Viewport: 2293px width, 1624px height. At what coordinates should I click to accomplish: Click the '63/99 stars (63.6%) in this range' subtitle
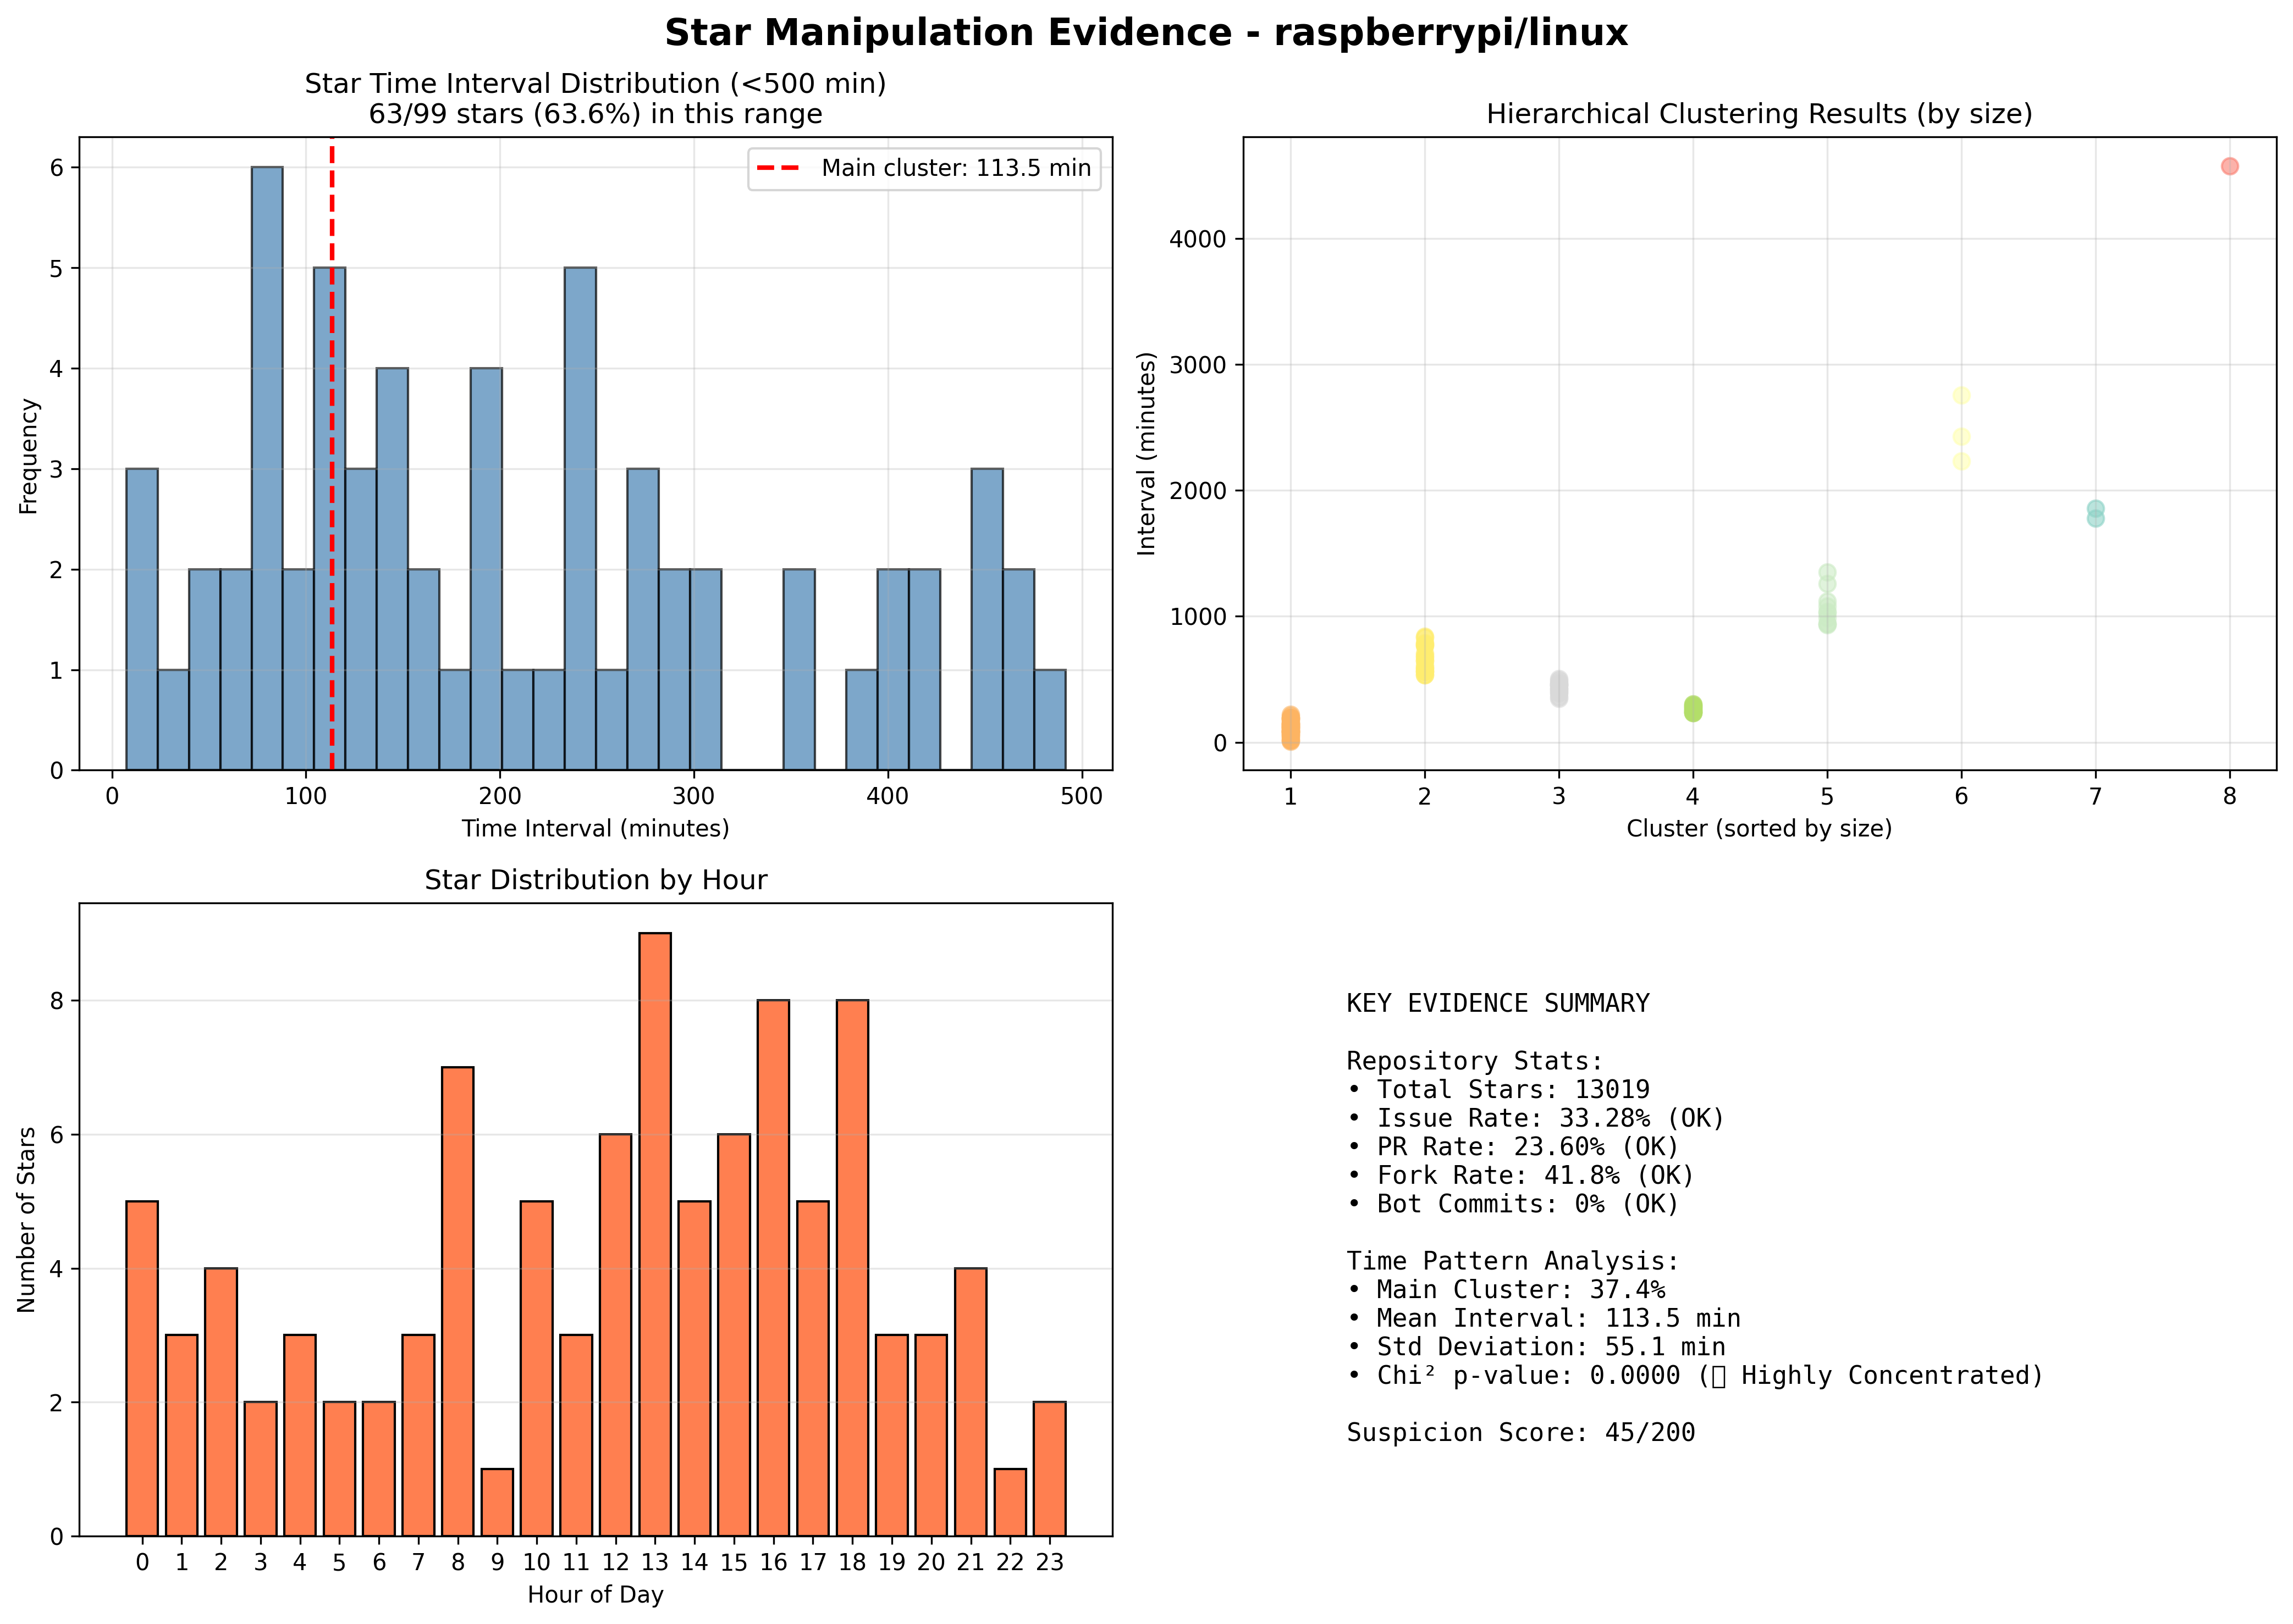coord(596,114)
